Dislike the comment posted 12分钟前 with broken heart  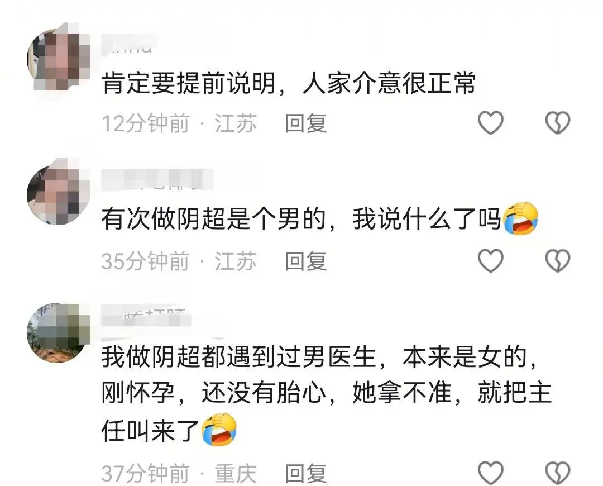click(558, 123)
